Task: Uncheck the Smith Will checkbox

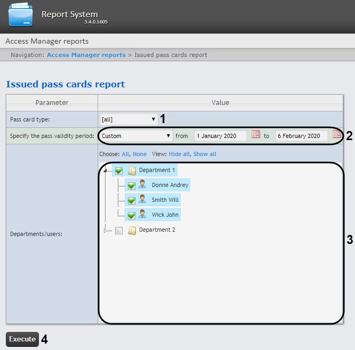Action: pyautogui.click(x=132, y=200)
